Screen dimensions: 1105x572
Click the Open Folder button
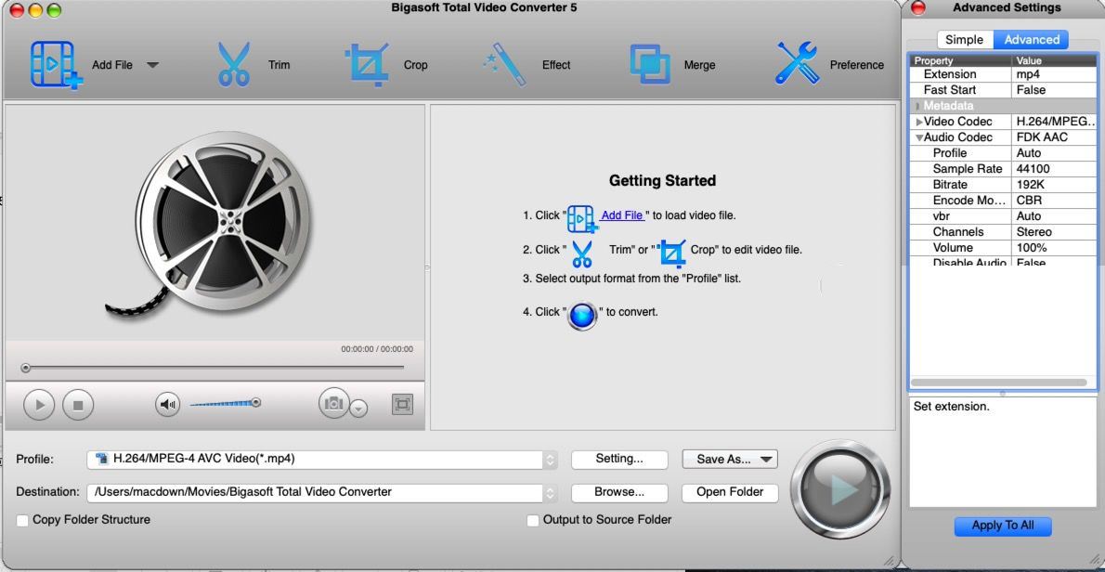730,492
